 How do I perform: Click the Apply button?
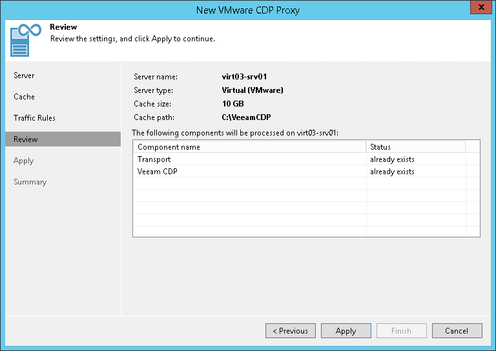[x=346, y=331]
